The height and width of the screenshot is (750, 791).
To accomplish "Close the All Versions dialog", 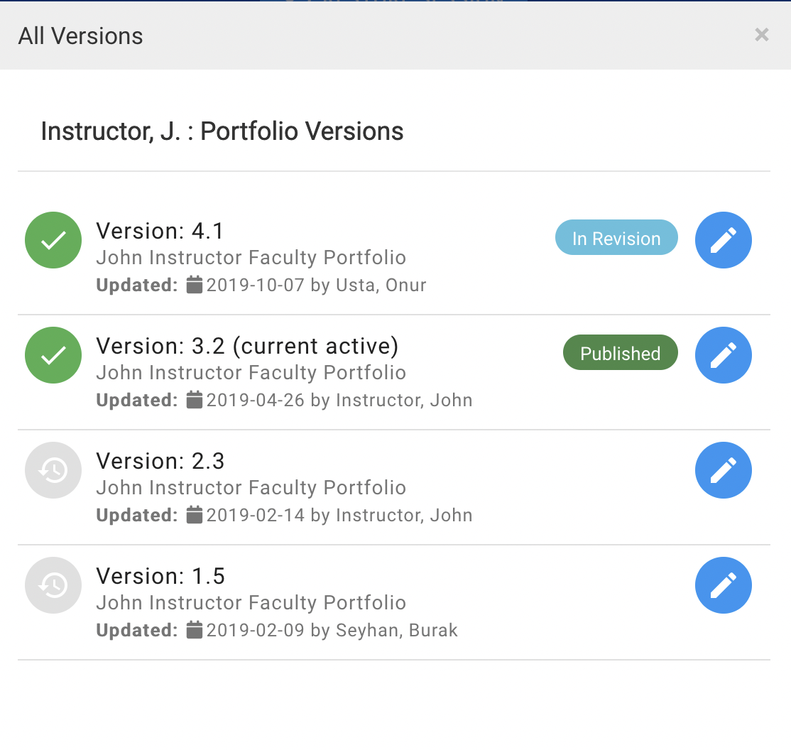I will [x=762, y=35].
